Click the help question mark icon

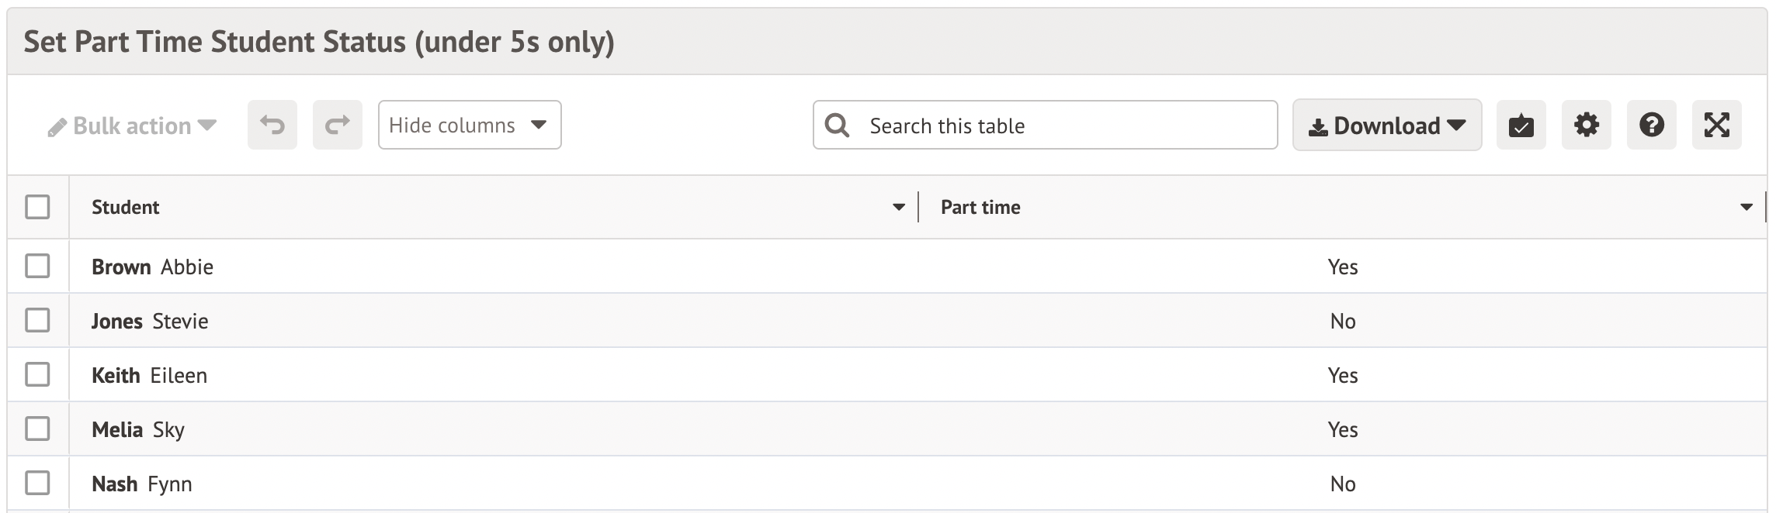click(1651, 125)
